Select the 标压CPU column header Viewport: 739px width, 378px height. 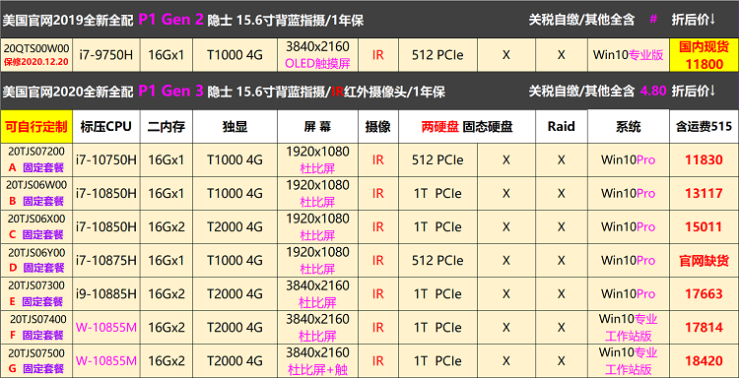coord(106,126)
